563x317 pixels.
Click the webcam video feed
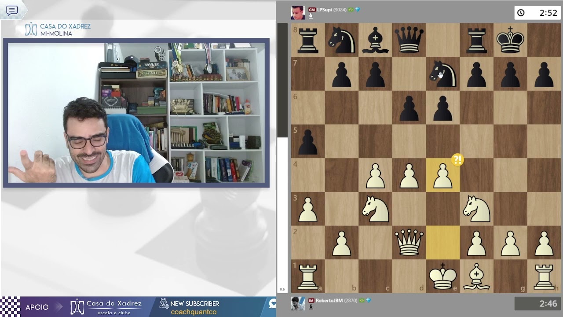point(136,113)
